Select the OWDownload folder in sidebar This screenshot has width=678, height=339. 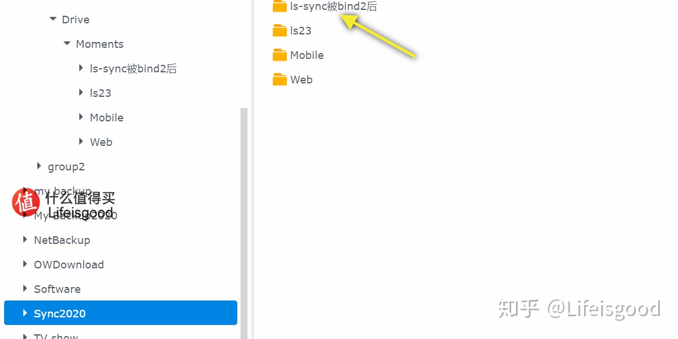(x=69, y=264)
